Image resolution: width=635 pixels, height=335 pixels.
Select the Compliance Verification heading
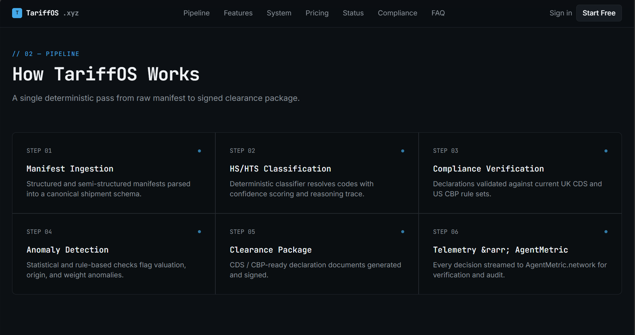click(x=488, y=169)
